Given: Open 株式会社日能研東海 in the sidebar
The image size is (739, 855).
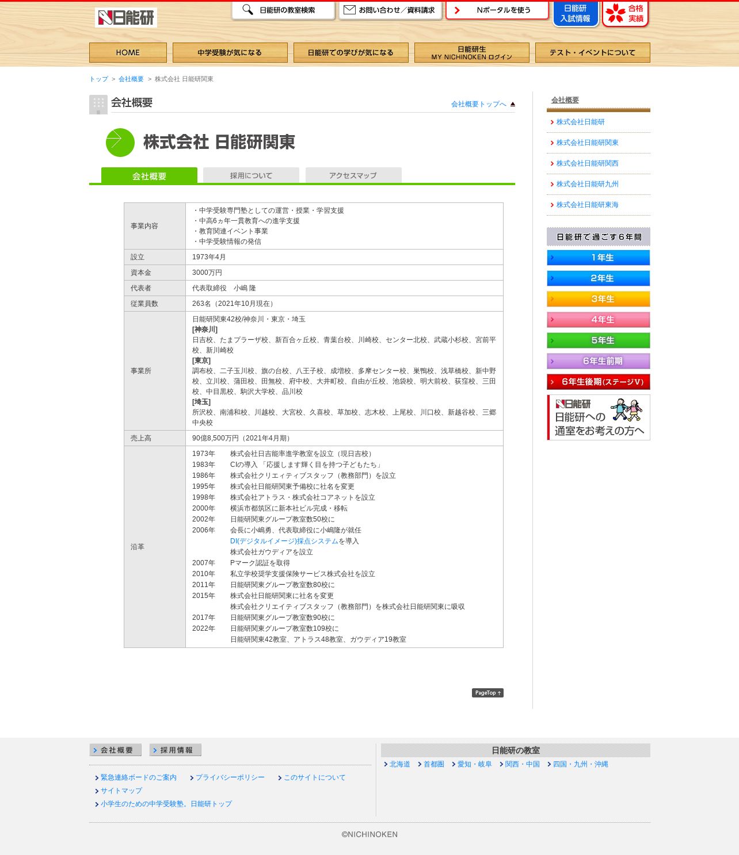Looking at the screenshot, I should pos(587,205).
